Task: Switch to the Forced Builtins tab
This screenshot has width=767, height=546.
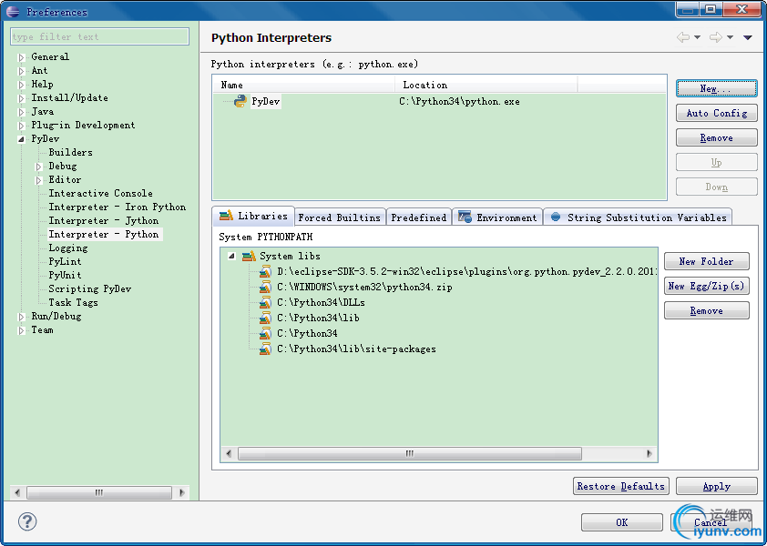Action: tap(340, 217)
